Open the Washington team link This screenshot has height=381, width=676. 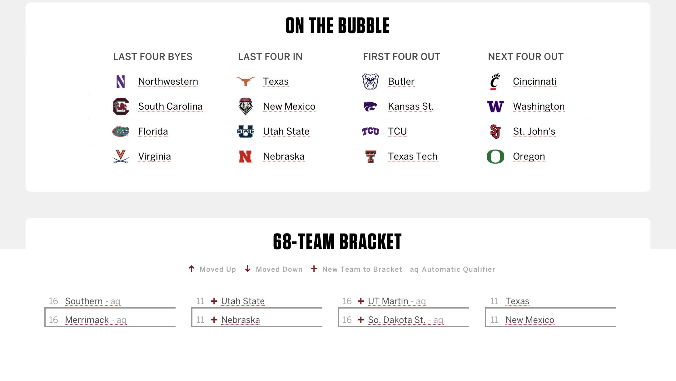click(539, 106)
